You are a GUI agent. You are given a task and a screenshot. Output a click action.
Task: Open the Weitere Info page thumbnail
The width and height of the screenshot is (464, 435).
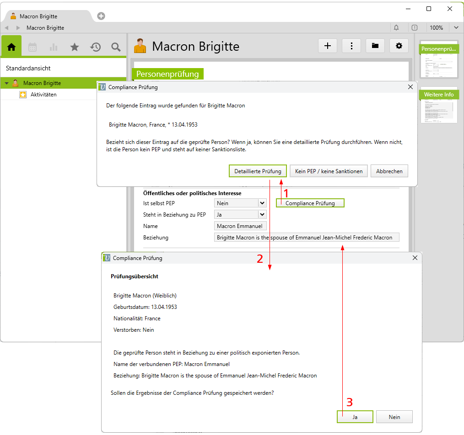pyautogui.click(x=439, y=106)
